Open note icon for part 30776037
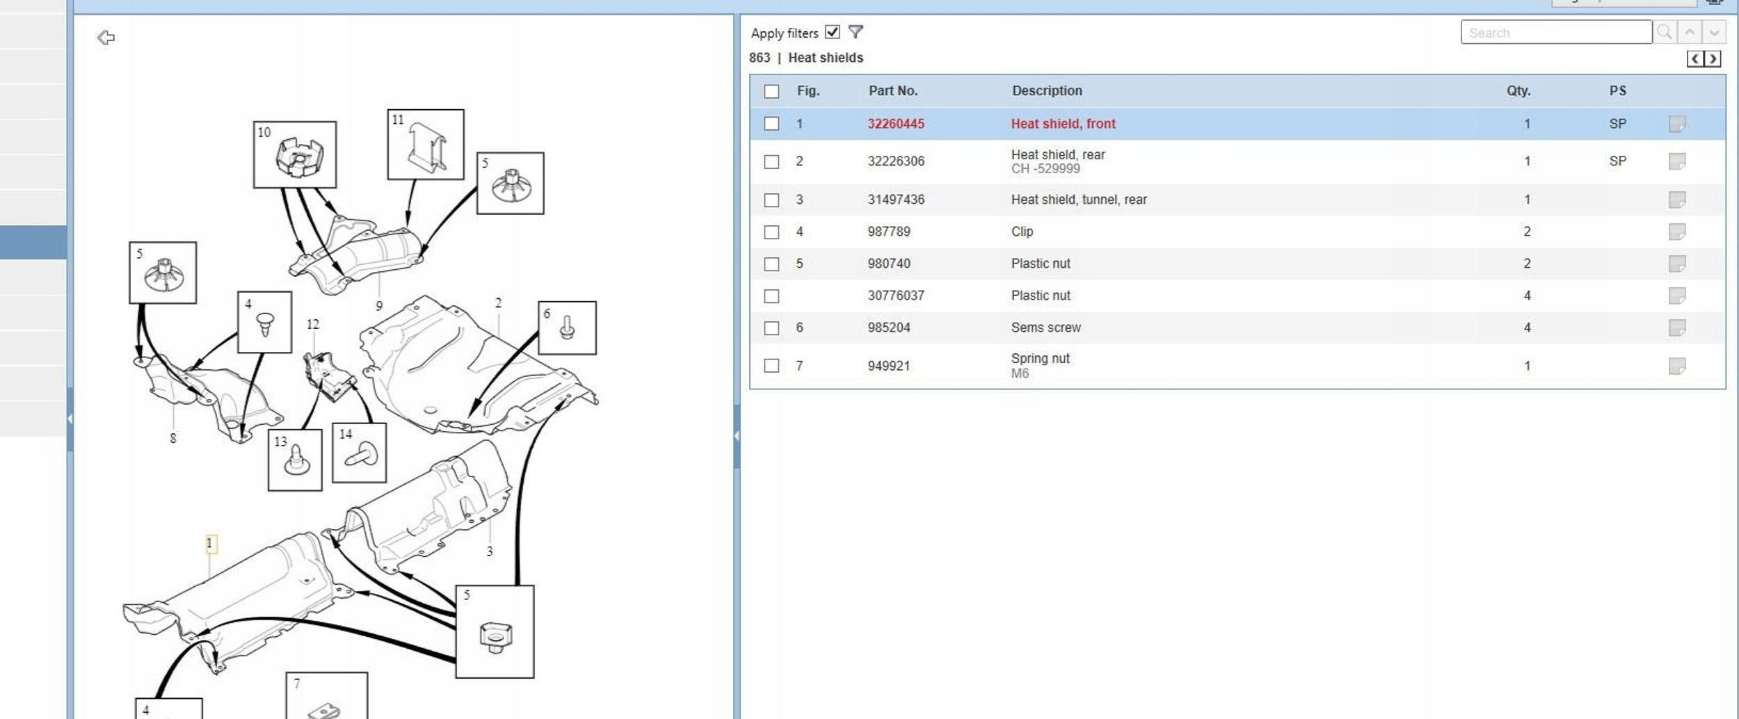 coord(1677,296)
